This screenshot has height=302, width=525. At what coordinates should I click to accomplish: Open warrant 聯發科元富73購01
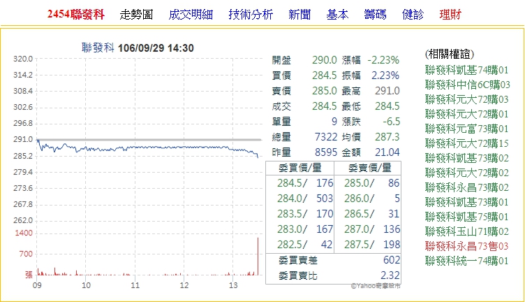coord(467,129)
